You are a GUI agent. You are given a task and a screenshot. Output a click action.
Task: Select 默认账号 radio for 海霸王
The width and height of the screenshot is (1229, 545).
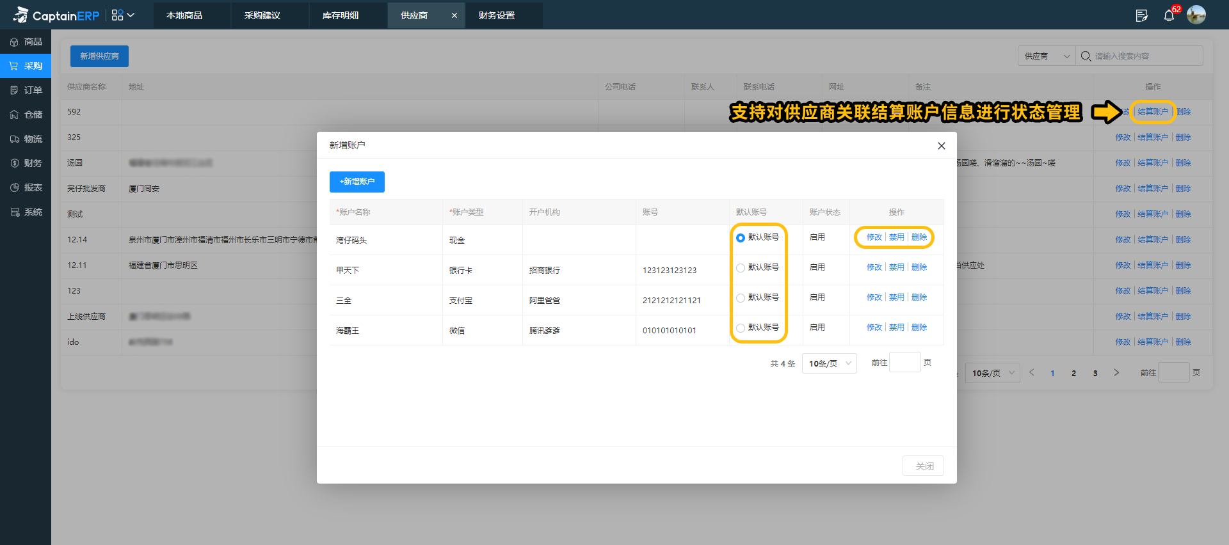click(x=741, y=328)
